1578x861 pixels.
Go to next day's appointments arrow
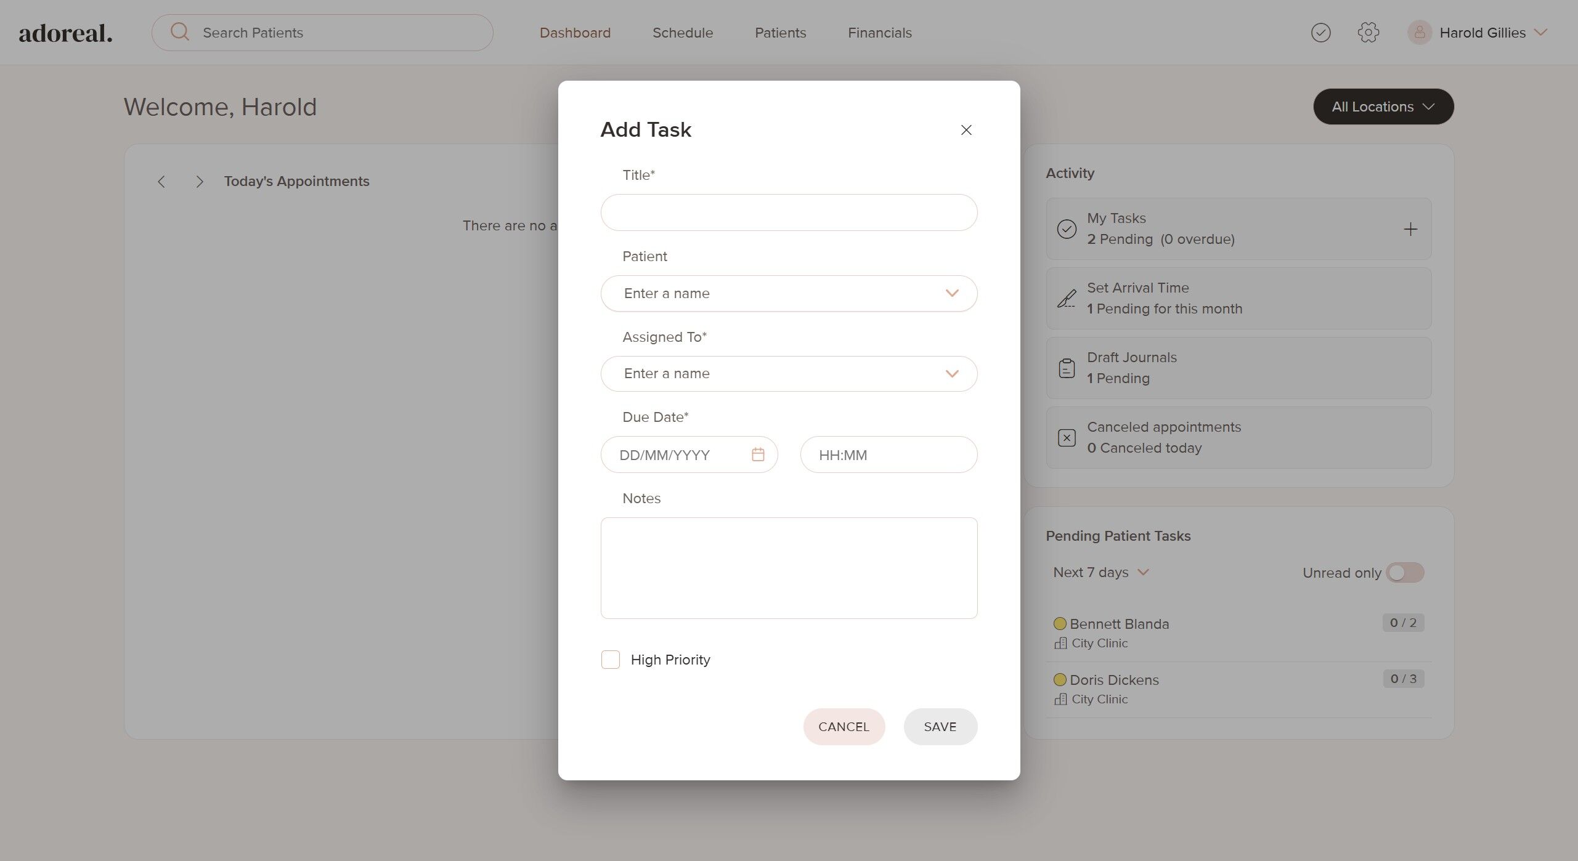(199, 182)
